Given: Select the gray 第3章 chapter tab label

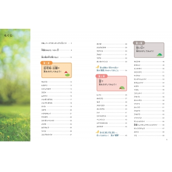Looking at the screenshot, I should tap(139, 43).
